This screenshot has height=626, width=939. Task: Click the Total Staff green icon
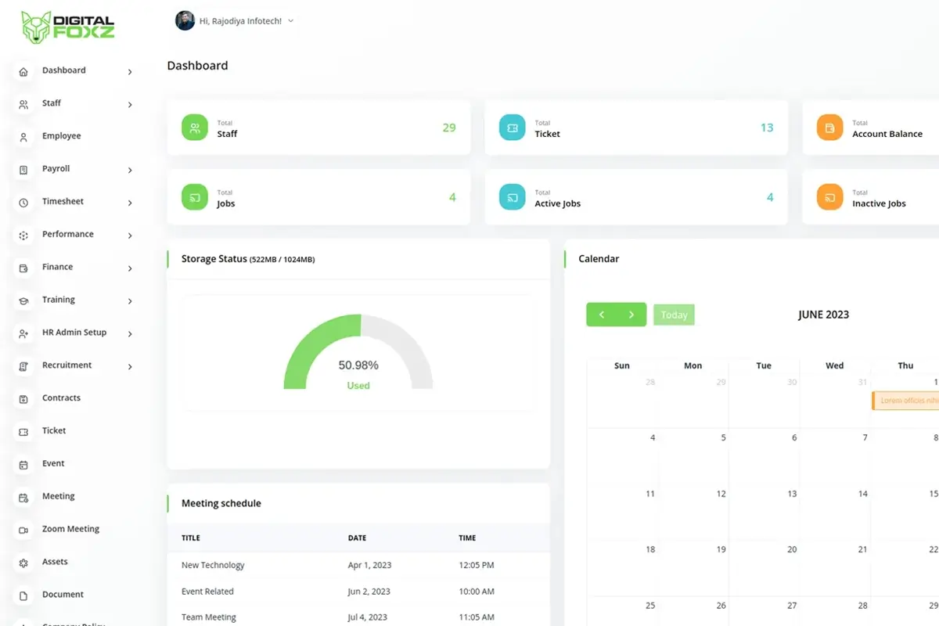coord(195,128)
